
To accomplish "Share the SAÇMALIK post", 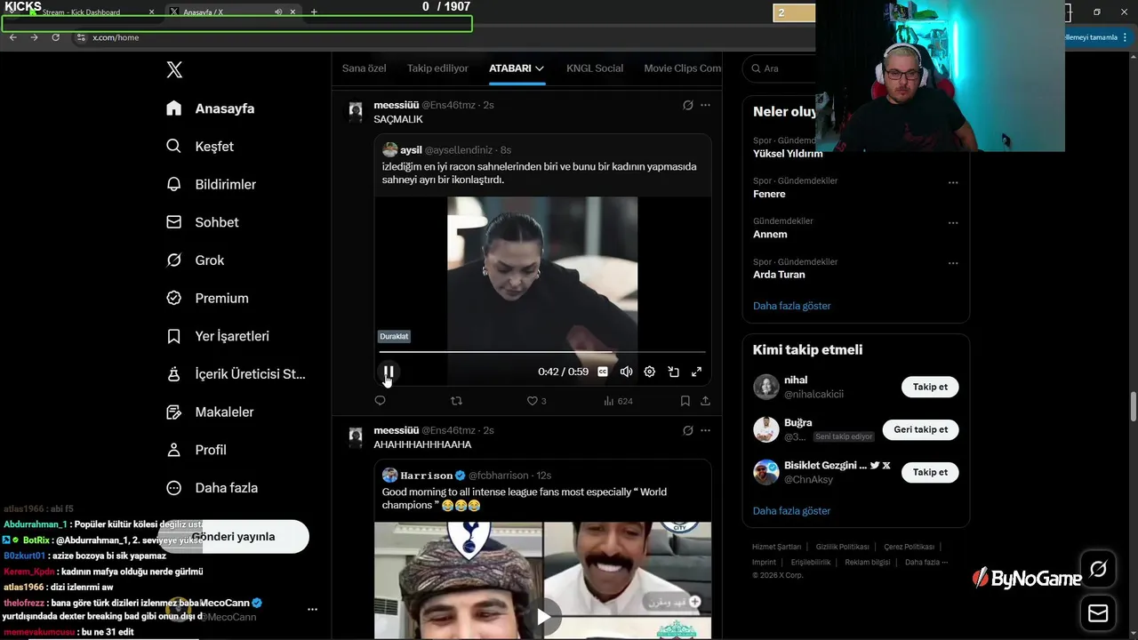I will pos(705,401).
